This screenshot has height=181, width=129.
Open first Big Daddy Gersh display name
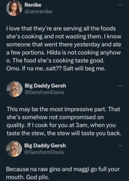point(46,86)
